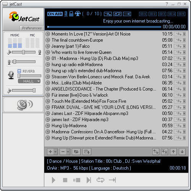Select preset slot 2
Viewport: 191px width, 191px height.
[x=152, y=14]
